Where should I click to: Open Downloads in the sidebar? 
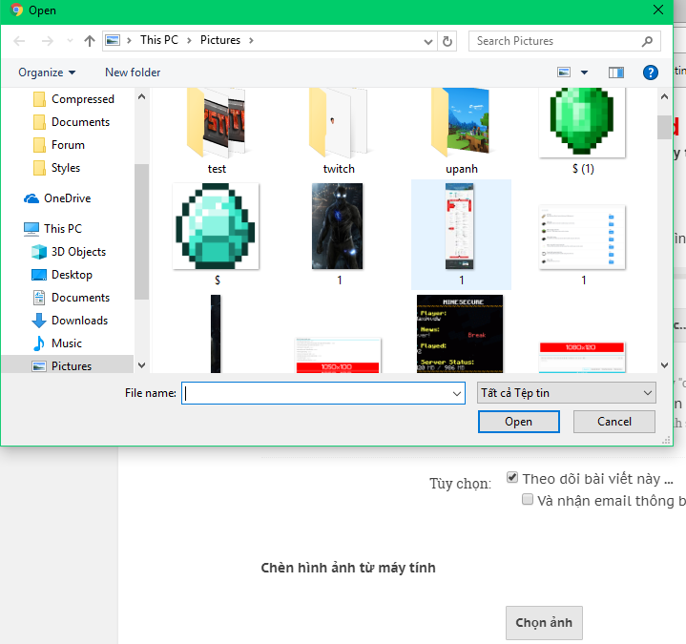pos(70,321)
